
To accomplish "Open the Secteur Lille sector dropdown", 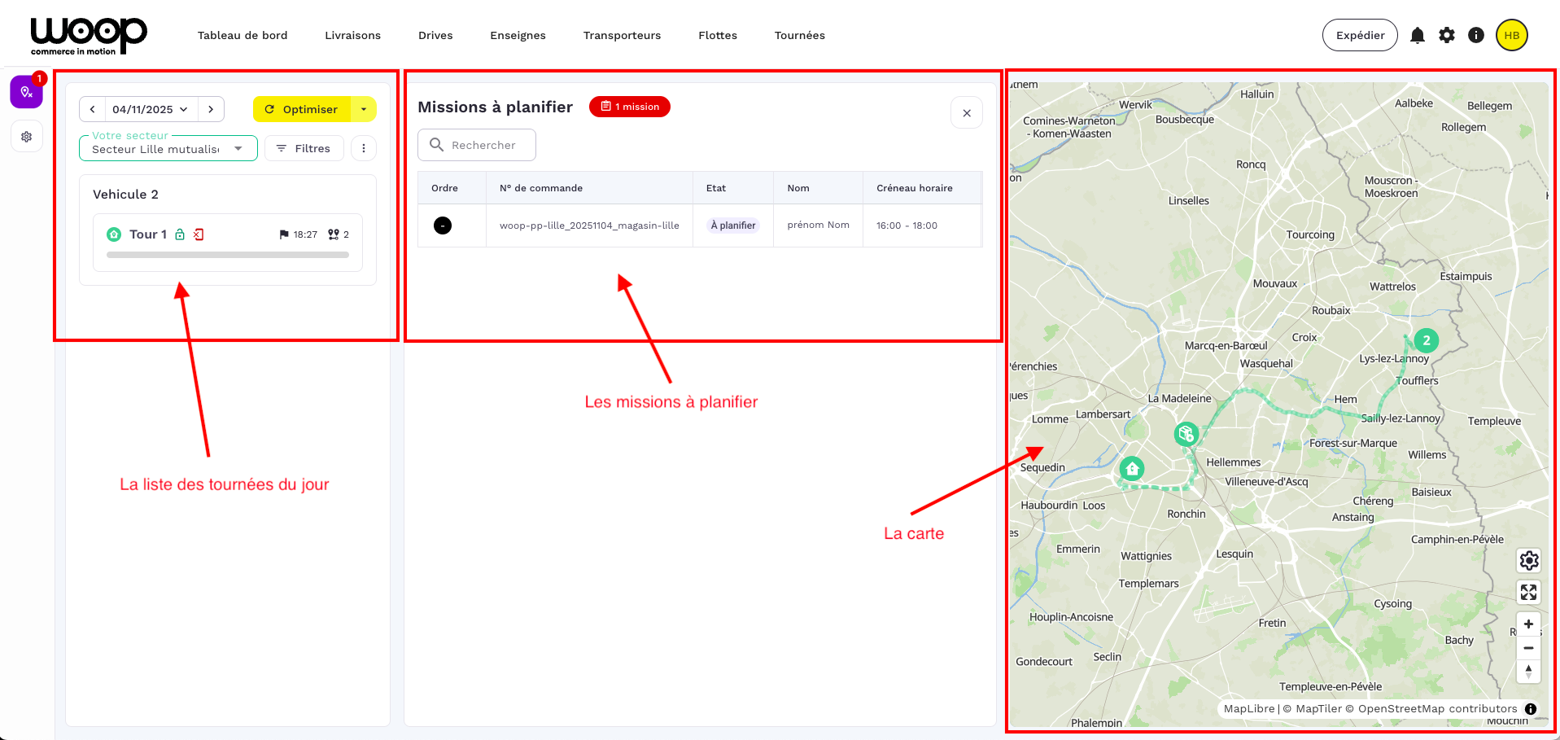I will click(168, 149).
